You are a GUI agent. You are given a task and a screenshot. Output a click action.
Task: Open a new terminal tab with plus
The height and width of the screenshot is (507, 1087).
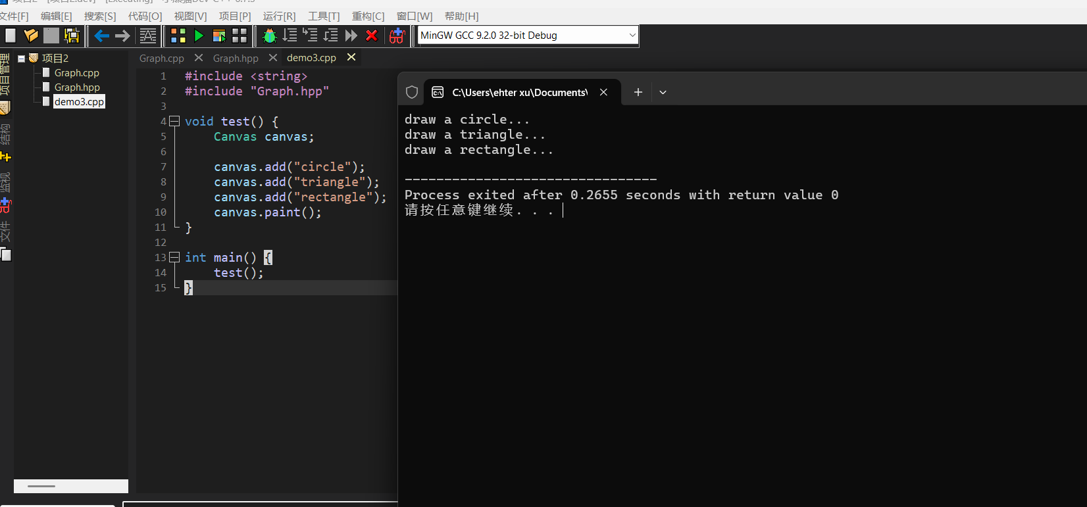(638, 92)
